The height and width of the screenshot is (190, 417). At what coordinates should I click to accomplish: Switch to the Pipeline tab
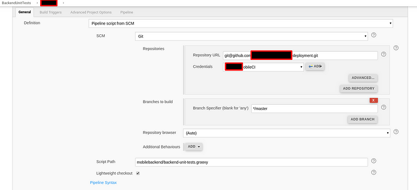pyautogui.click(x=127, y=12)
